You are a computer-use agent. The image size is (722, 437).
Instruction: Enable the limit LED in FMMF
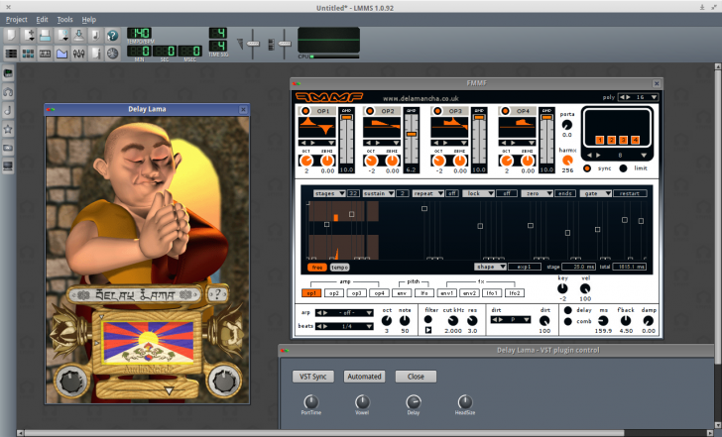[x=623, y=168]
